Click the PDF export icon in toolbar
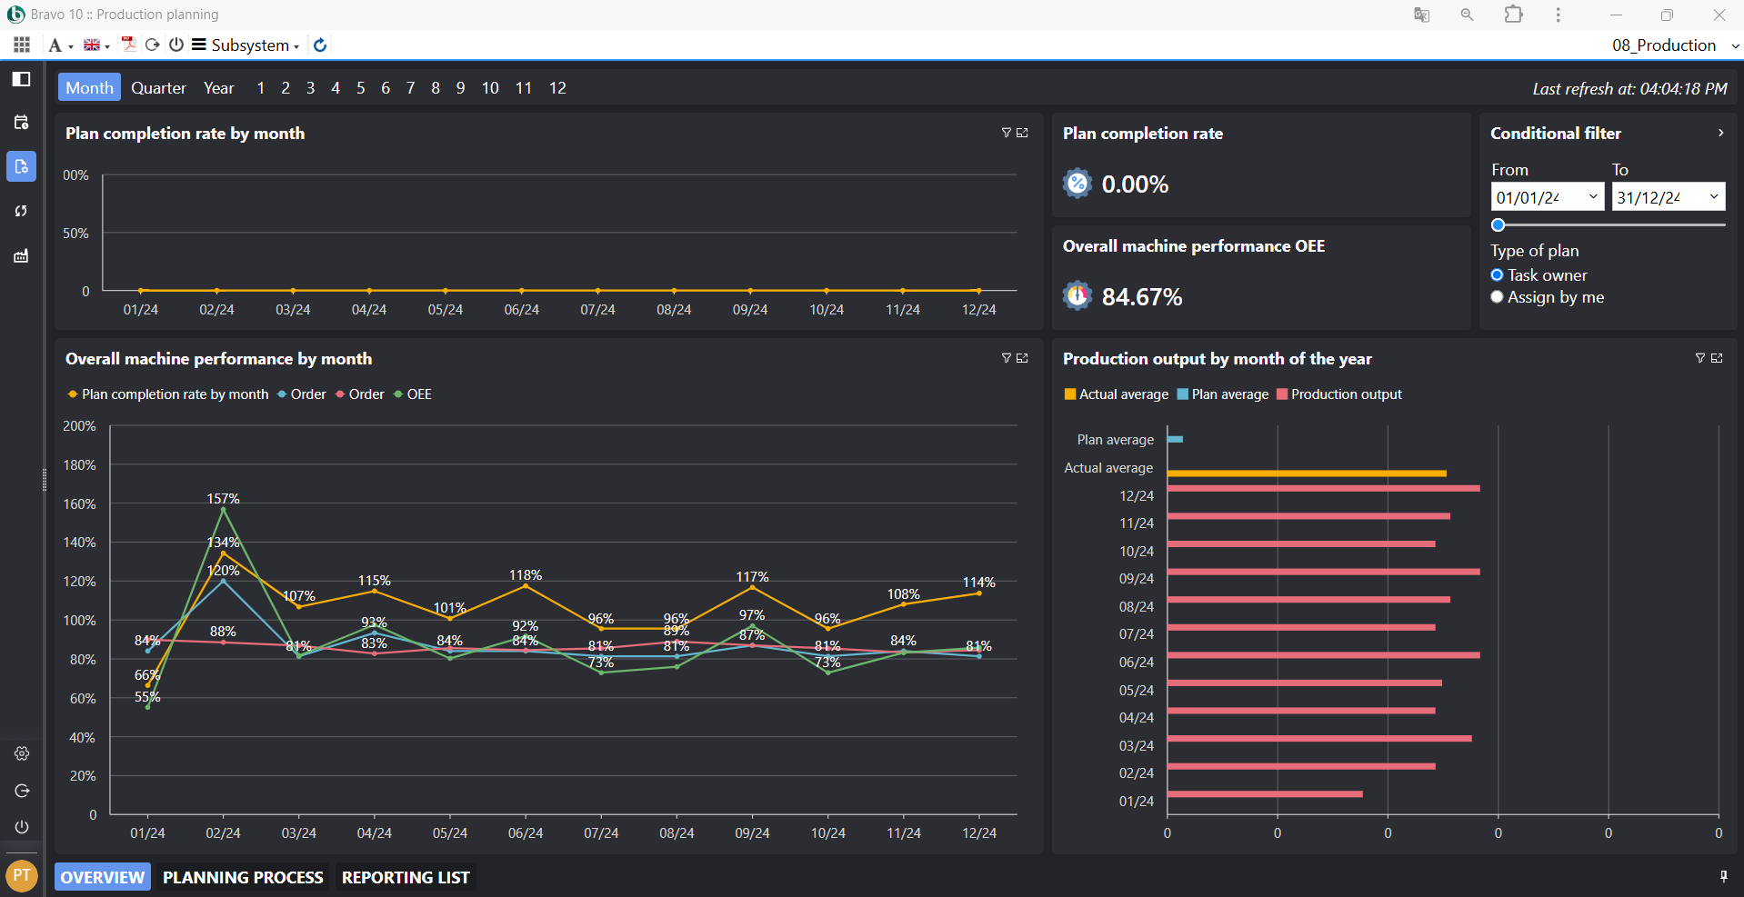This screenshot has width=1744, height=897. pos(128,45)
